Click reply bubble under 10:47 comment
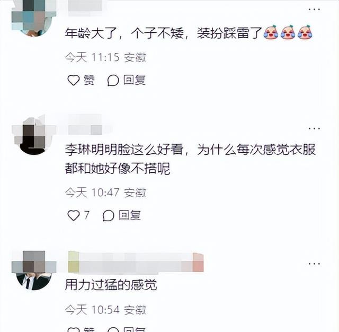The width and height of the screenshot is (339, 332). click(x=108, y=215)
